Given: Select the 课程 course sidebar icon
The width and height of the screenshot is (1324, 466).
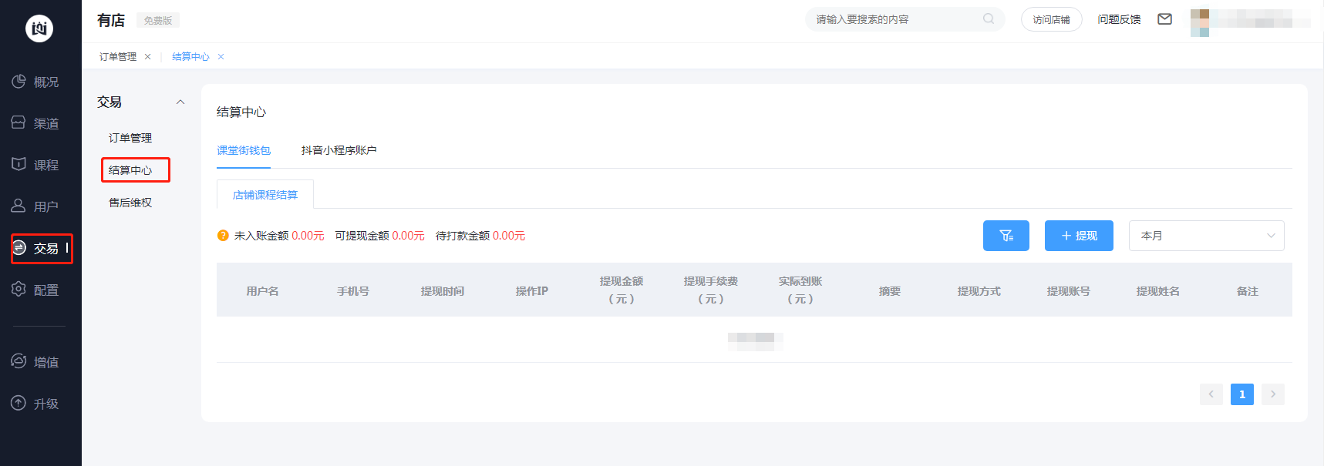Looking at the screenshot, I should 19,165.
